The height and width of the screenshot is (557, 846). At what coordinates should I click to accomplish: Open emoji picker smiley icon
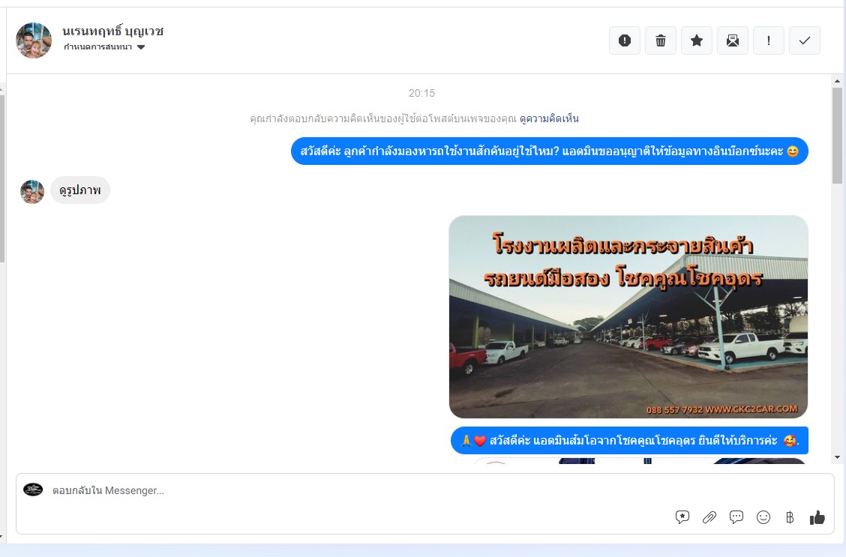click(763, 517)
